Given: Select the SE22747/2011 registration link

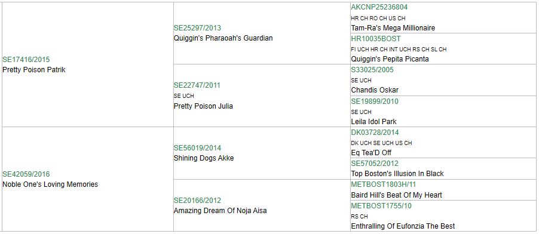Looking at the screenshot, I should [197, 85].
